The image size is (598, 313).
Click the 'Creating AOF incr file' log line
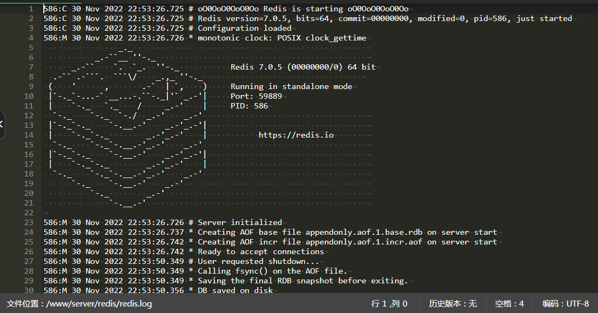pos(271,242)
